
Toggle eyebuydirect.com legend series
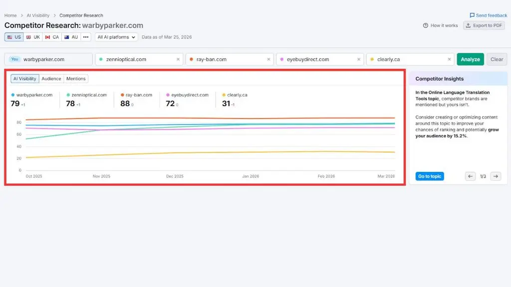pyautogui.click(x=187, y=95)
